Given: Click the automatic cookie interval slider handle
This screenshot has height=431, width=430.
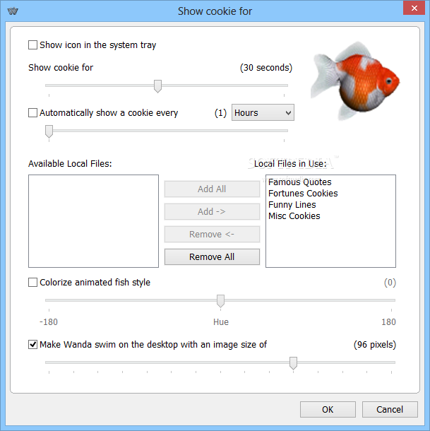Looking at the screenshot, I should (49, 131).
